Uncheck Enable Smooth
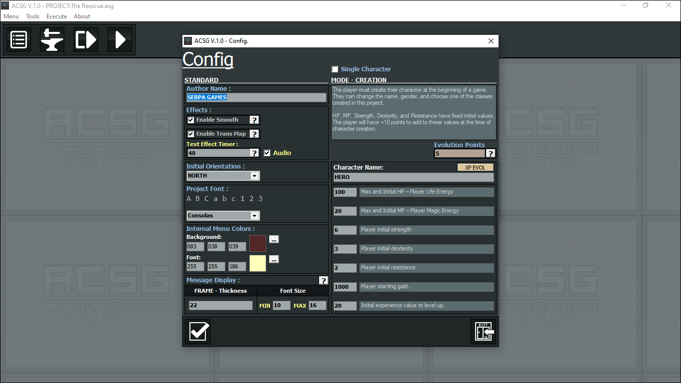 (191, 120)
